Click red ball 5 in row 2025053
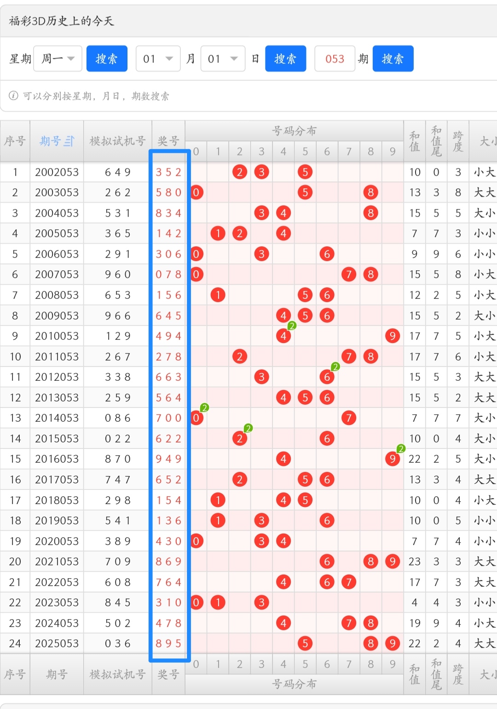The image size is (497, 709). click(305, 643)
